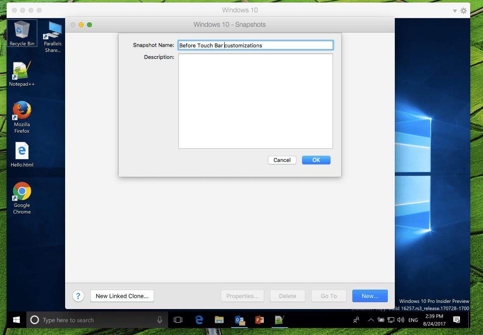The height and width of the screenshot is (335, 483).
Task: Open the network tray icon
Action: coord(391,320)
